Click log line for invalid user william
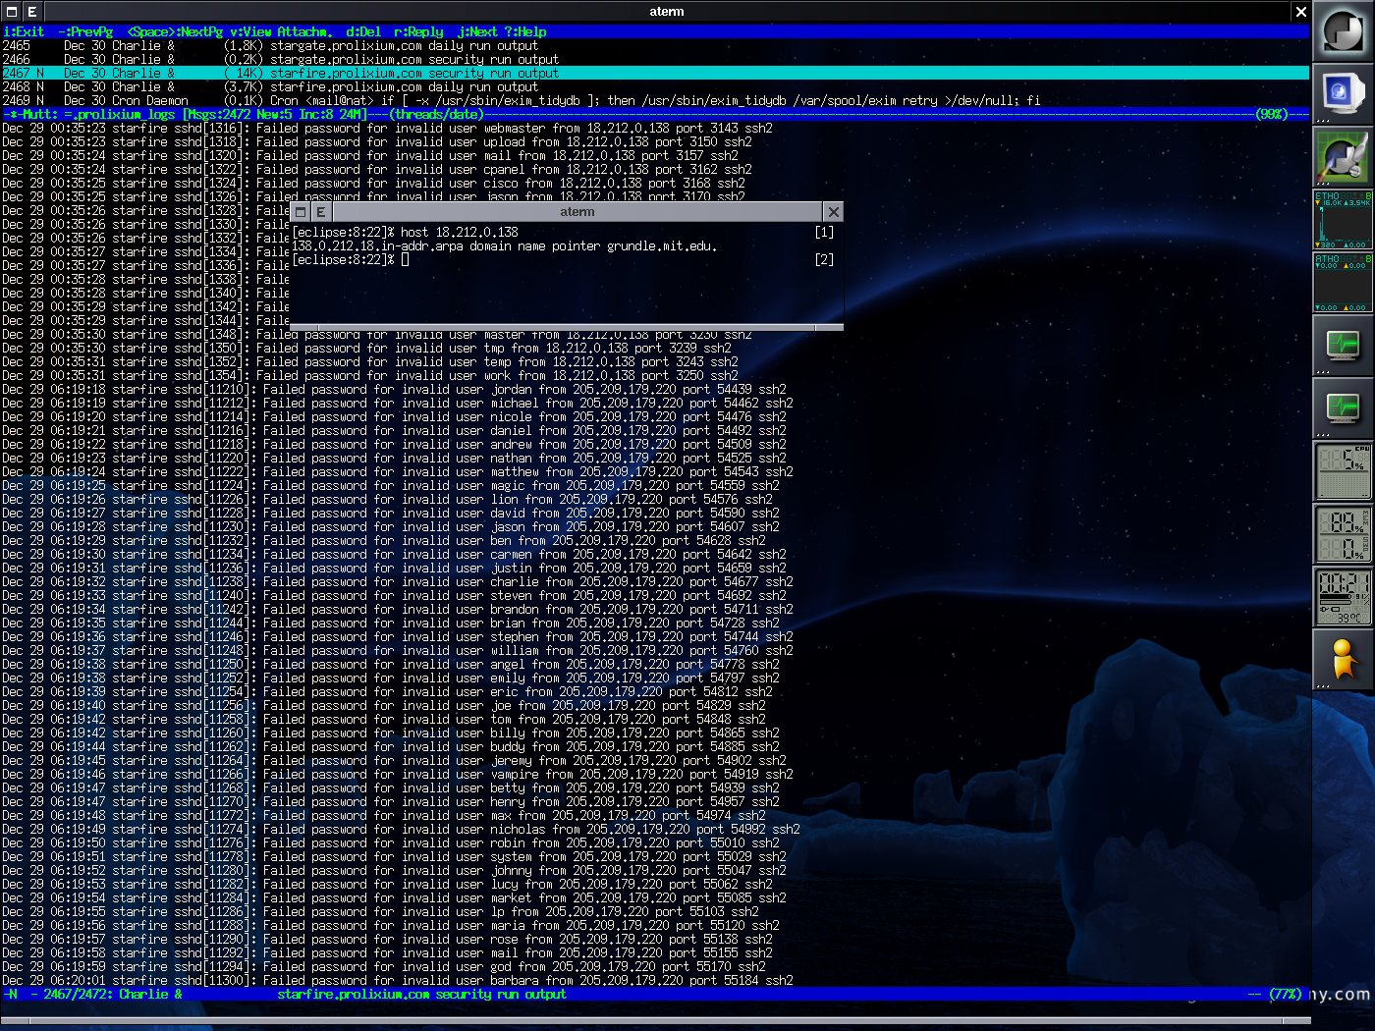Viewport: 1375px width, 1031px height. pyautogui.click(x=398, y=650)
